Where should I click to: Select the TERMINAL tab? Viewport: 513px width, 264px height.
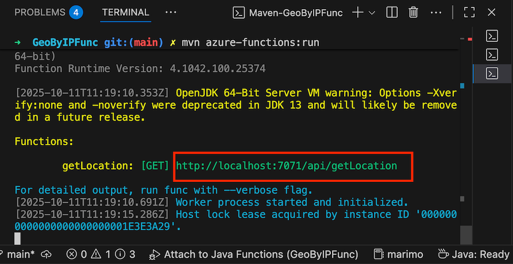[x=125, y=12]
